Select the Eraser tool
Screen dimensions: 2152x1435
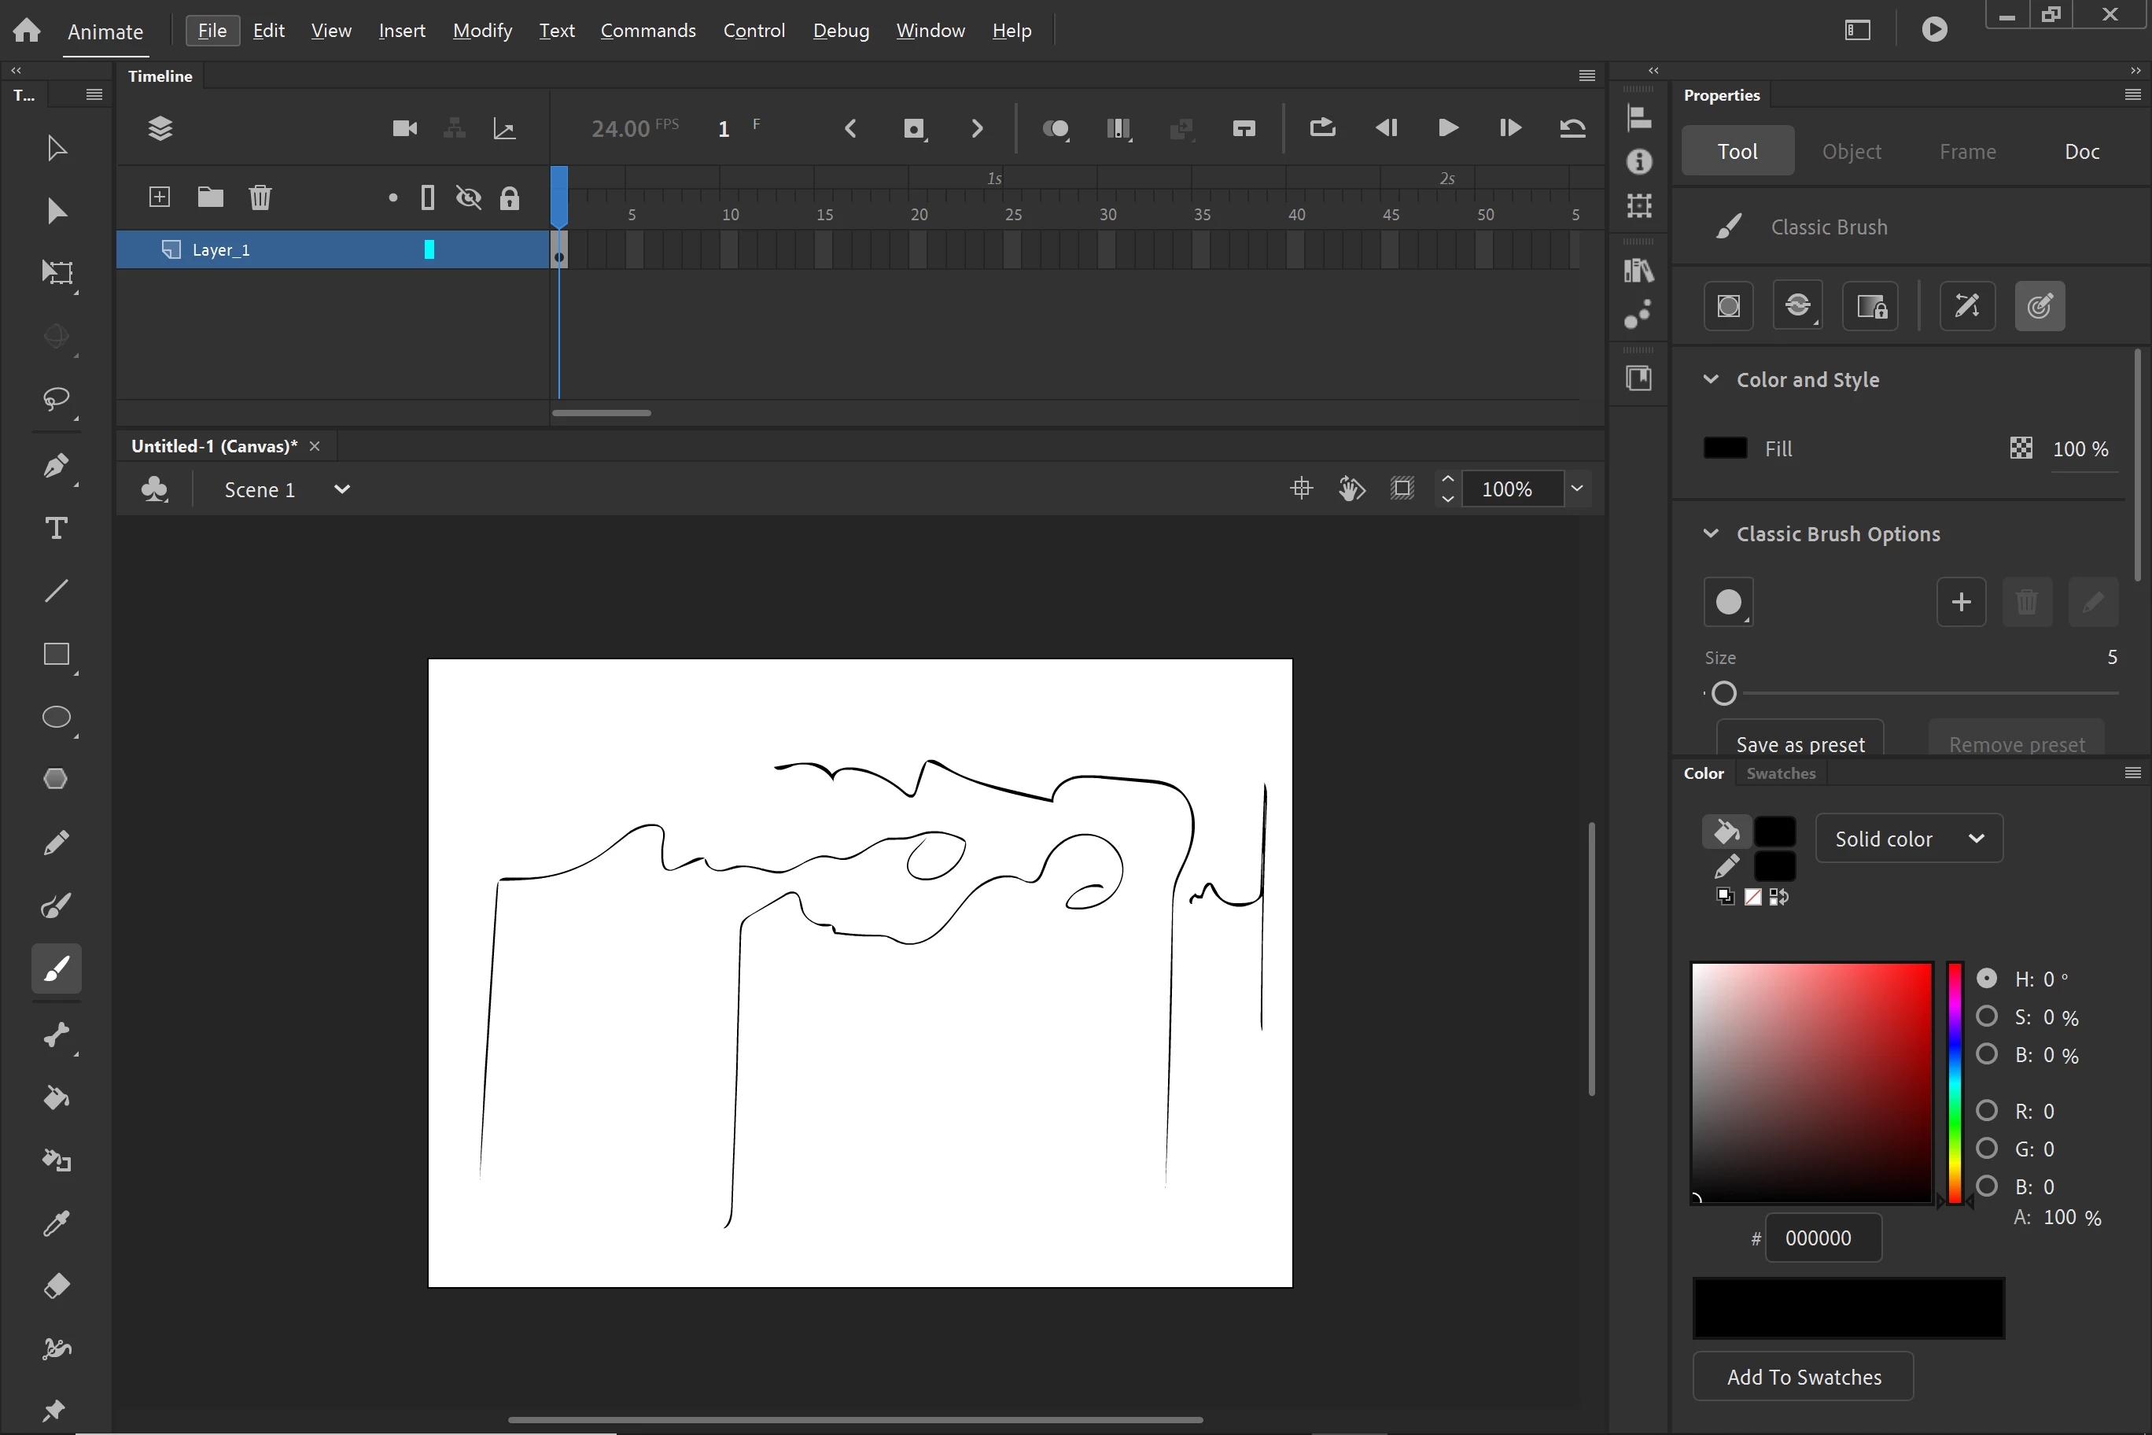coord(56,1286)
